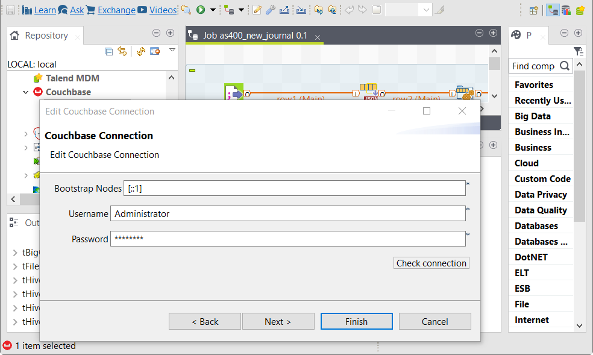Open the Learn link in the toolbar

[x=45, y=10]
